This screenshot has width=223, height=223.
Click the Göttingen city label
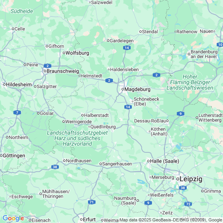(x=14, y=156)
